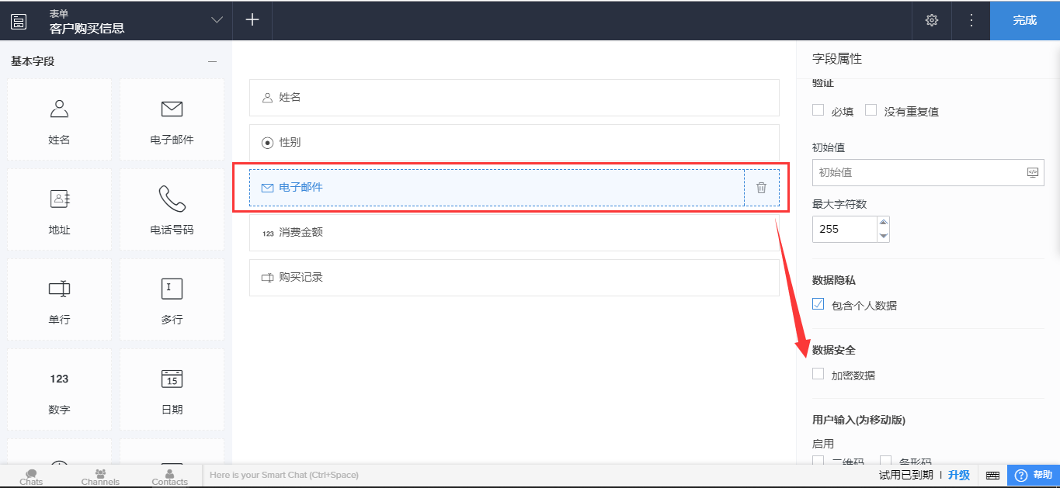Expand the 客户购买信息 form dropdown
The height and width of the screenshot is (488, 1060).
(x=217, y=20)
